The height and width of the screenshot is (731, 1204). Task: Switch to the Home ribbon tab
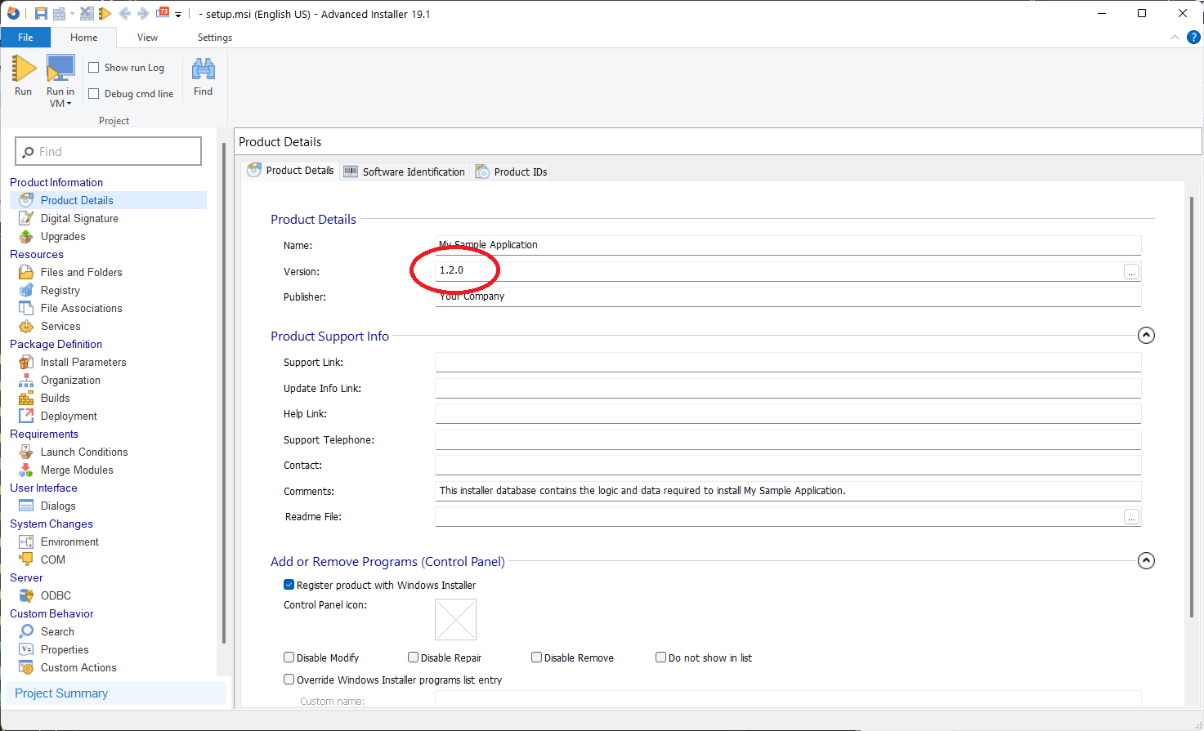(83, 38)
